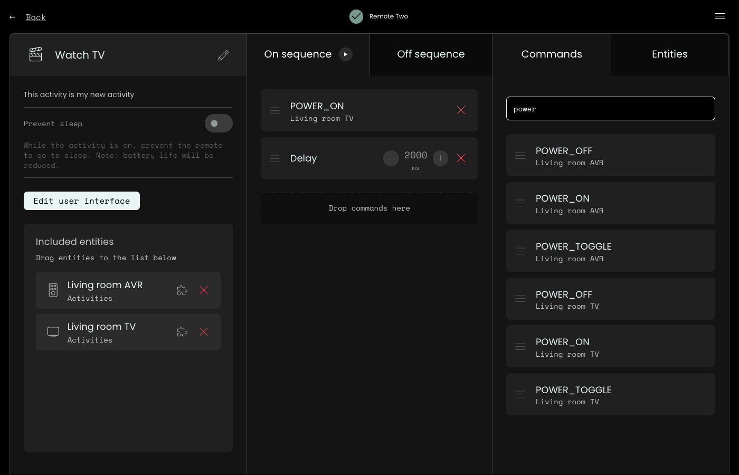Switch to the Off sequence tab
Screen dimensions: 739x475
click(431, 54)
